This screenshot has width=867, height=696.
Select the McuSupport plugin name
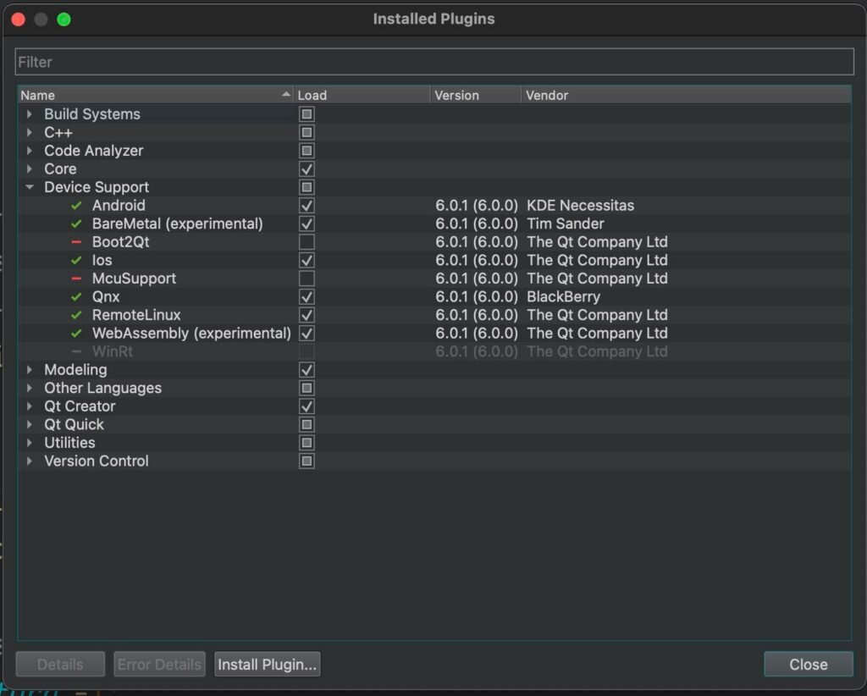point(135,279)
